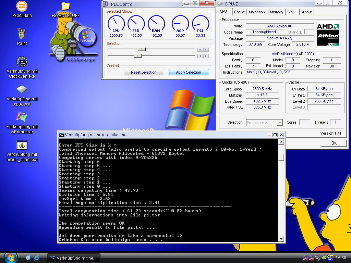Click the CPU-Z title bar icon

220,4
